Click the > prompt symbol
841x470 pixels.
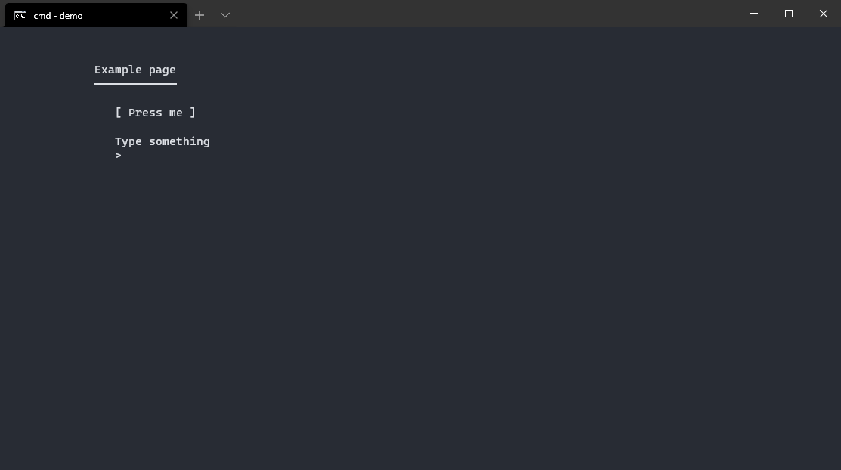118,156
